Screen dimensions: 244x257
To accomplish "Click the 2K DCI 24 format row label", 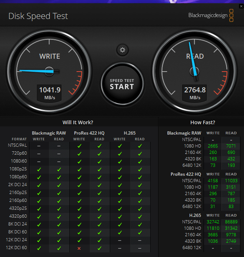I will [18, 185].
